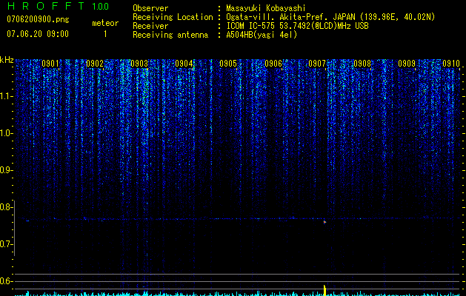
Task: Click the bright meteor echo dot near 0907
Action: tap(324, 222)
